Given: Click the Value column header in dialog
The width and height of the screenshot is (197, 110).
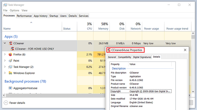Looking at the screenshot, I should tap(150, 64).
